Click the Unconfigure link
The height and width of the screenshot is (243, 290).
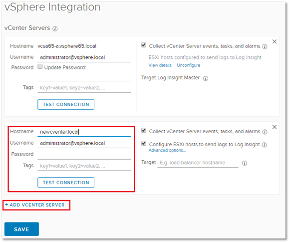click(189, 65)
